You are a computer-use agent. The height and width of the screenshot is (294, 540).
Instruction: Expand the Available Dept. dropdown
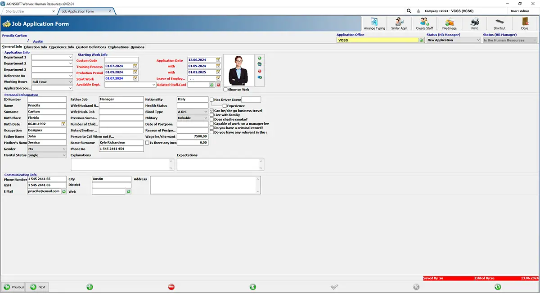[154, 85]
